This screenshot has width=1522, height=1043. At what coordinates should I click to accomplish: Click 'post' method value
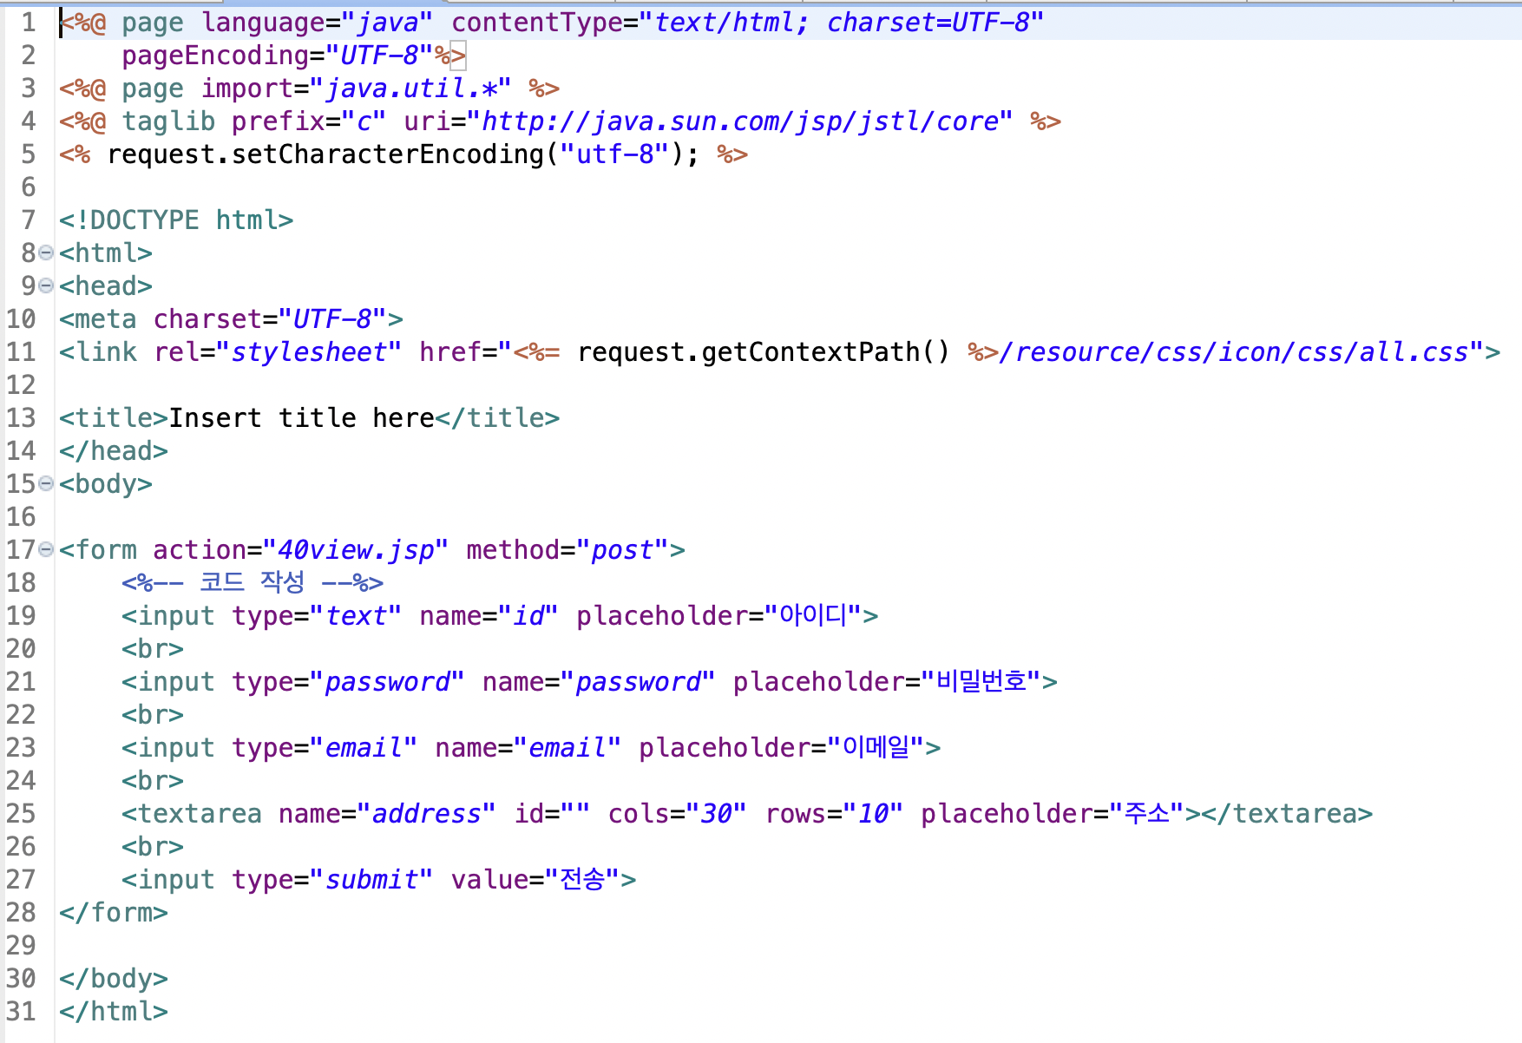pos(622,550)
